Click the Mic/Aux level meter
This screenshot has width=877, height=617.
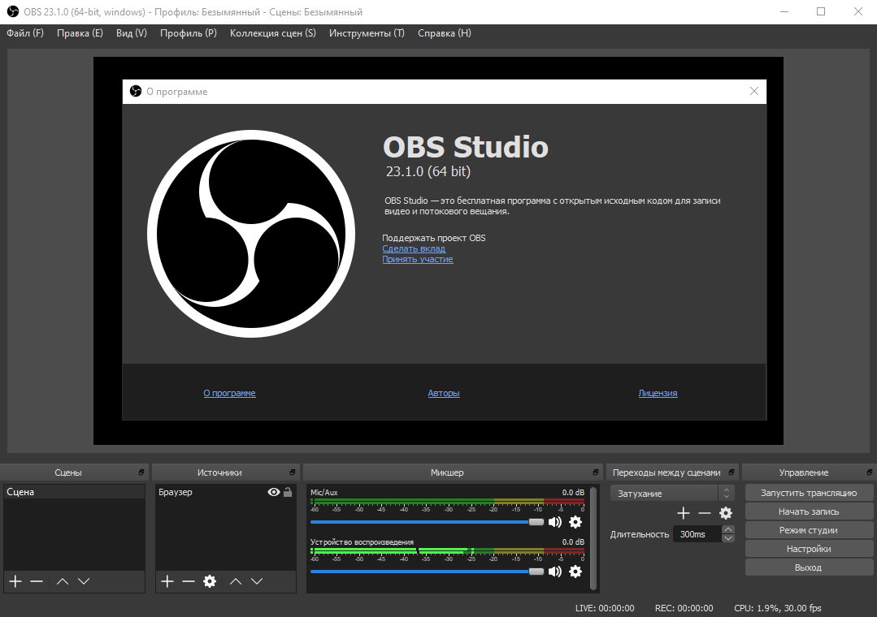448,502
